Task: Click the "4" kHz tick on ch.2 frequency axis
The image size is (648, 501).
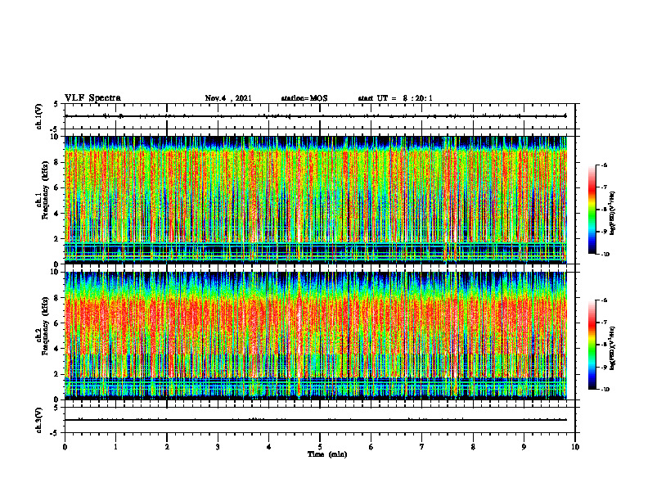Action: [57, 349]
